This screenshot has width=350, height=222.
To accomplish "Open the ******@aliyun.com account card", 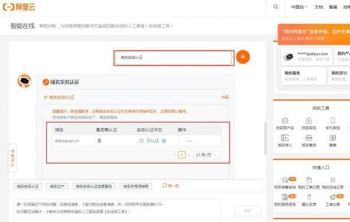I will pos(306,57).
